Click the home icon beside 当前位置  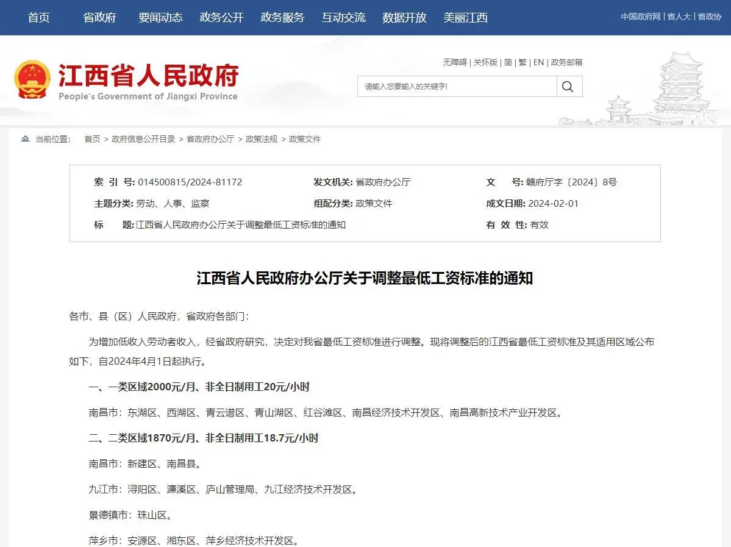25,139
